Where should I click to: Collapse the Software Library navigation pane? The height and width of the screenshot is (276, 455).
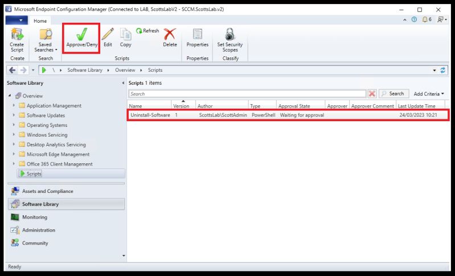click(x=123, y=83)
